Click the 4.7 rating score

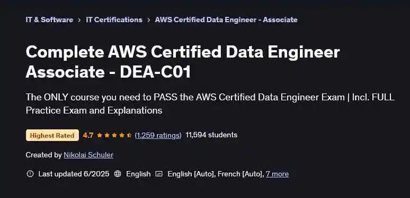pos(88,135)
